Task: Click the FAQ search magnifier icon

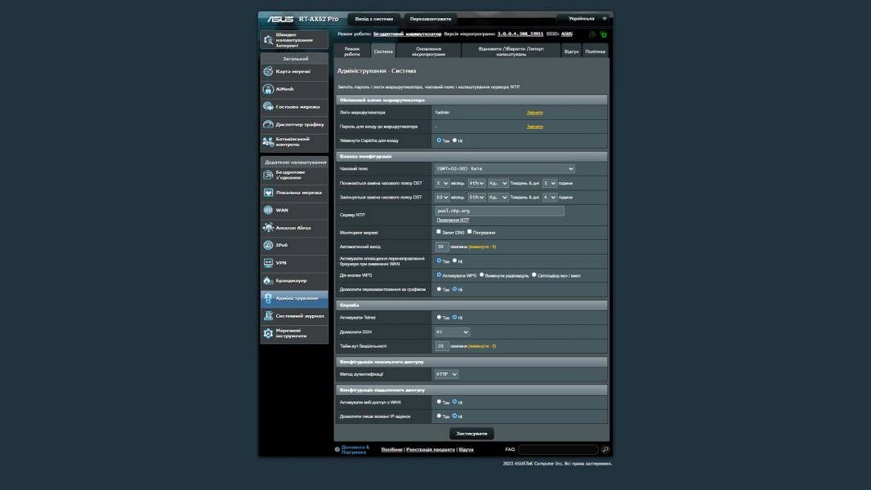Action: pos(605,449)
